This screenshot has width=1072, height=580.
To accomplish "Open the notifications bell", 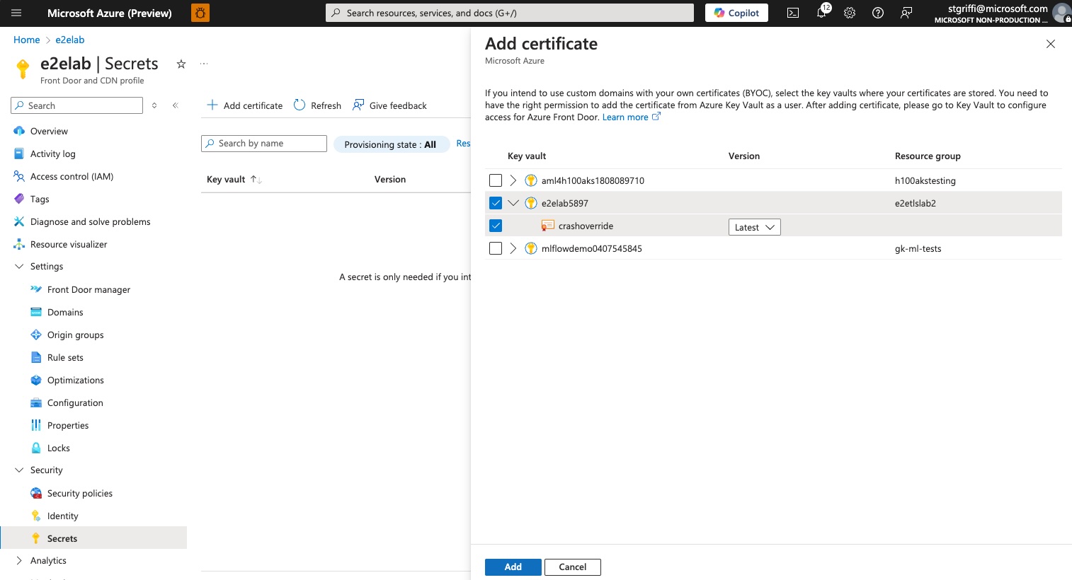I will tap(821, 12).
